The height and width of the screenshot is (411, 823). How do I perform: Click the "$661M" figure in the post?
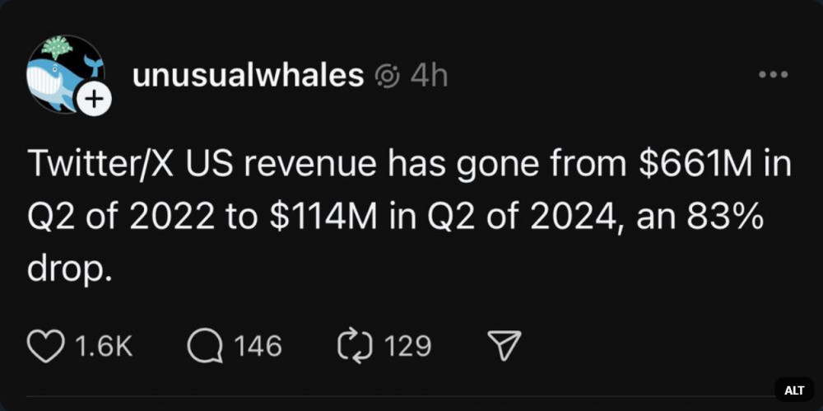696,166
